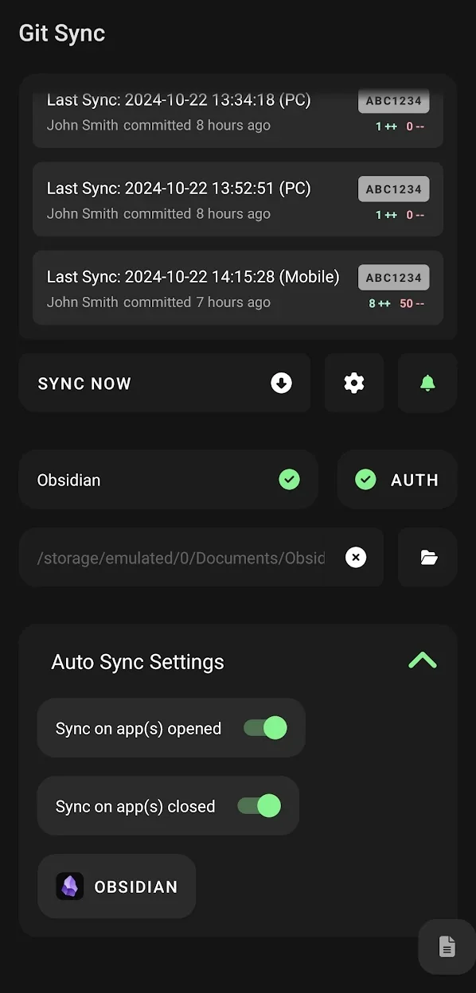Disable Sync on app(s) opened switch
The width and height of the screenshot is (476, 993).
(x=265, y=727)
